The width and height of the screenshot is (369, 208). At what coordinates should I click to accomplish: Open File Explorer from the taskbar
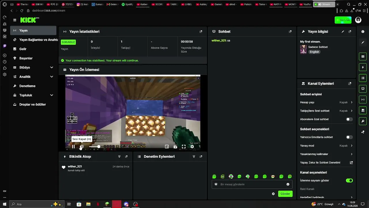tap(88, 204)
